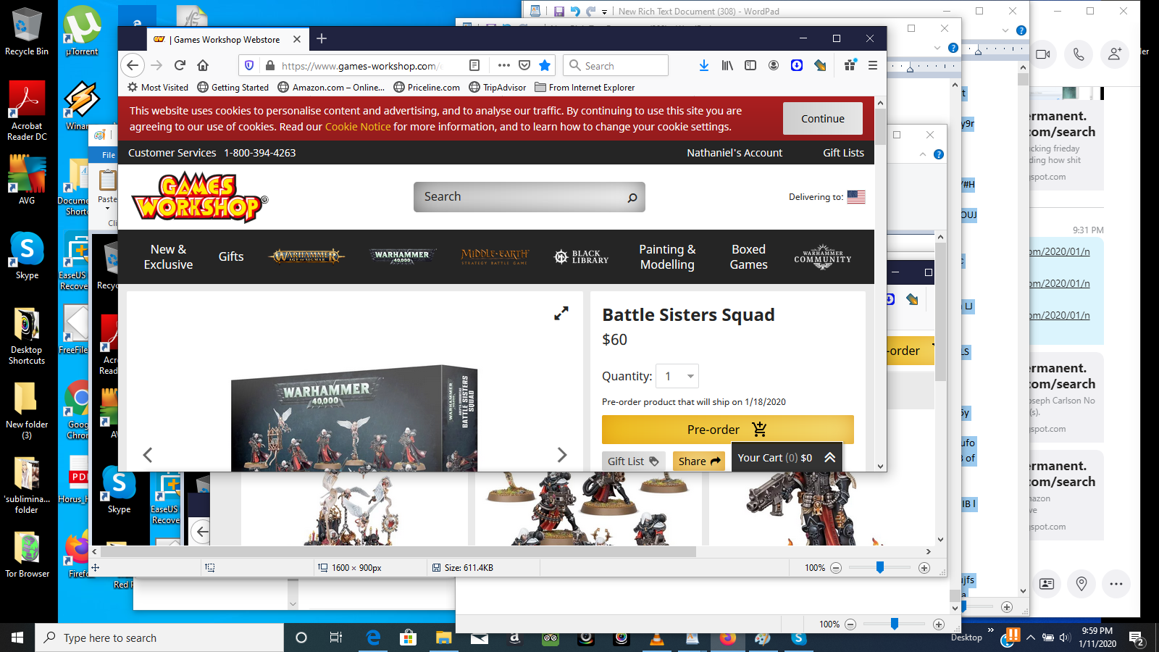Toggle the Firefox sidebar
The image size is (1159, 652).
tap(750, 65)
